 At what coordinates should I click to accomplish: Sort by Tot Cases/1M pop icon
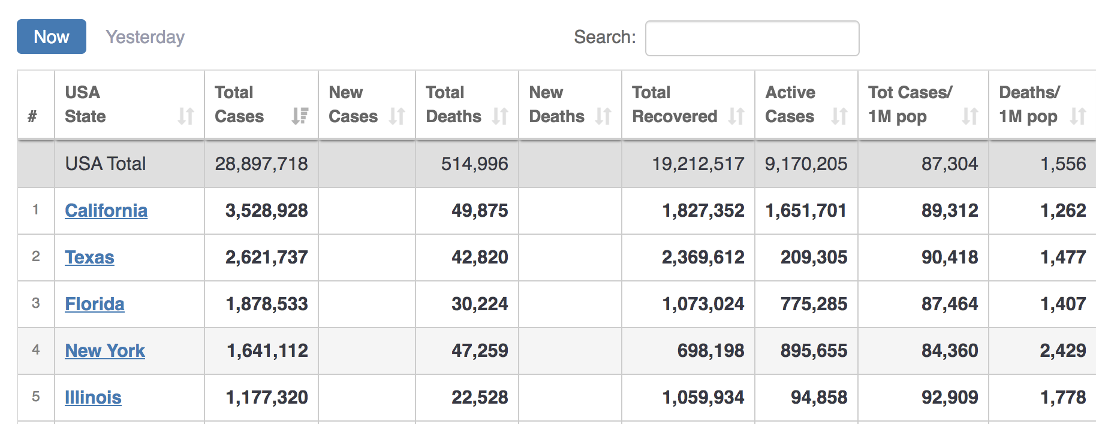pos(970,116)
